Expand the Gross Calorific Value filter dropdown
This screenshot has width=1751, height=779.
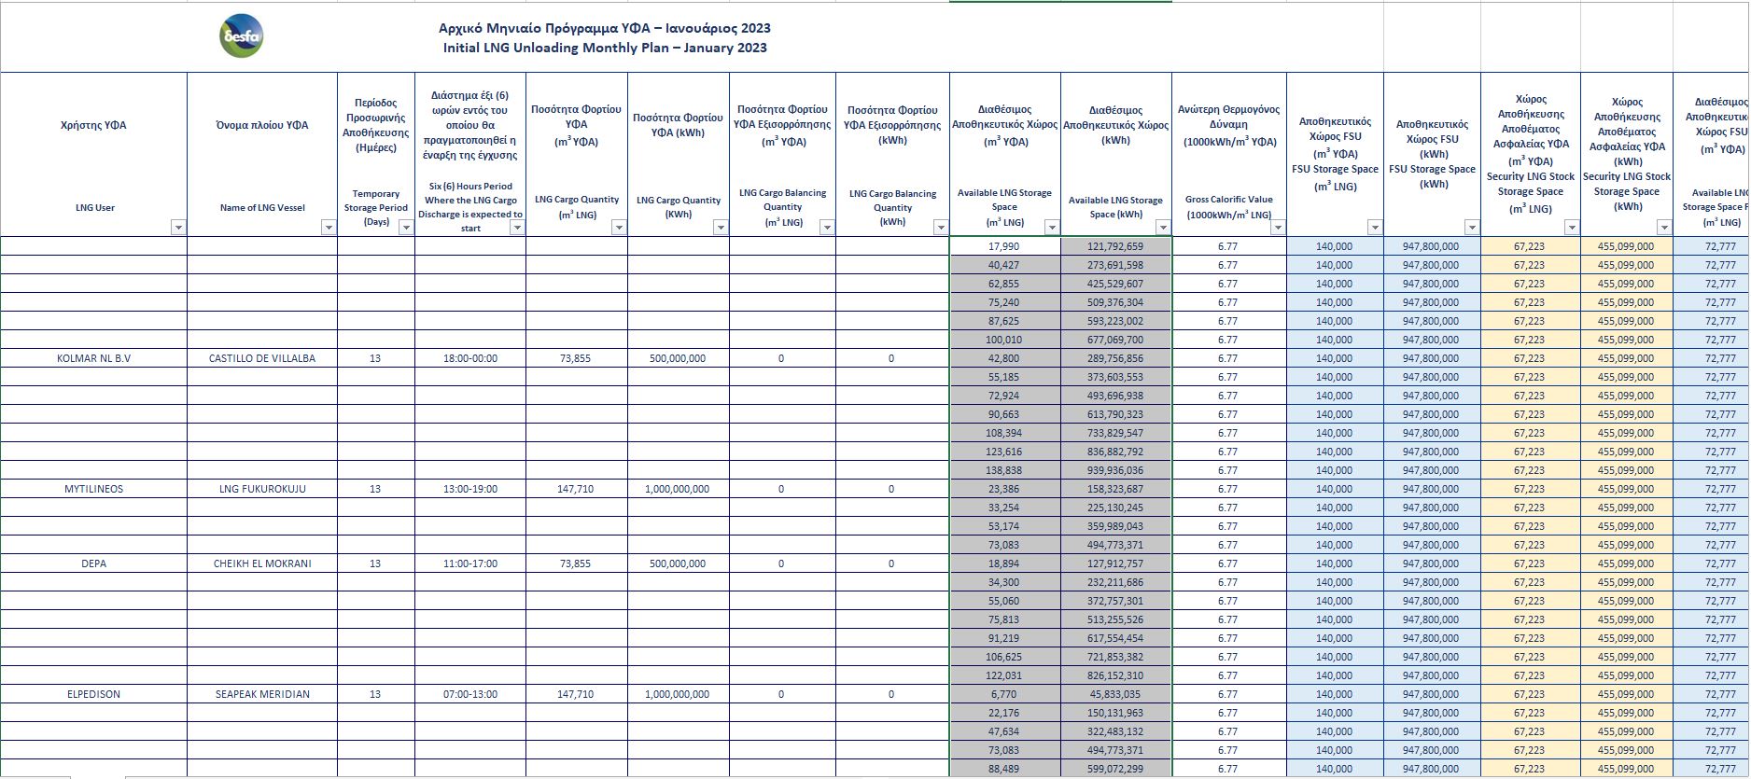click(1277, 228)
